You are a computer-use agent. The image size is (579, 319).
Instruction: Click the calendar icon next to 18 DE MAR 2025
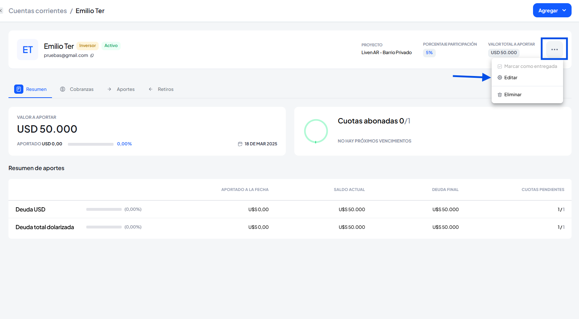pyautogui.click(x=240, y=144)
